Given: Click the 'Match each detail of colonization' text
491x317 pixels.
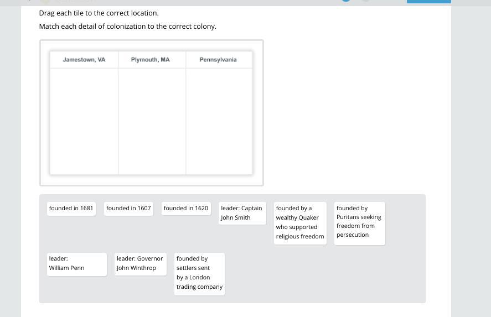Looking at the screenshot, I should 127,27.
